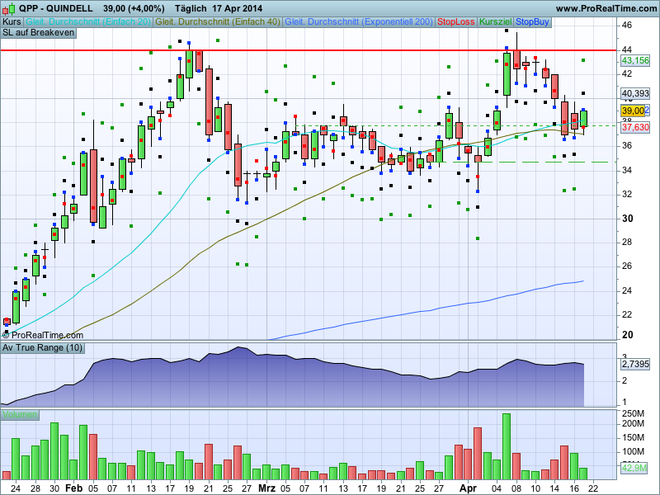Click the 30 label on the price axis
This screenshot has width=660, height=495.
pos(627,219)
